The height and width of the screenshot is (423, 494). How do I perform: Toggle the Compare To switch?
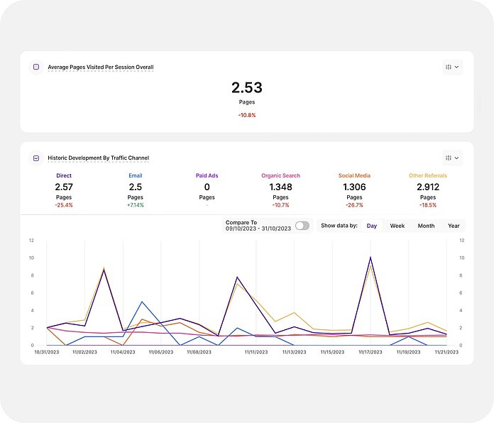point(302,226)
